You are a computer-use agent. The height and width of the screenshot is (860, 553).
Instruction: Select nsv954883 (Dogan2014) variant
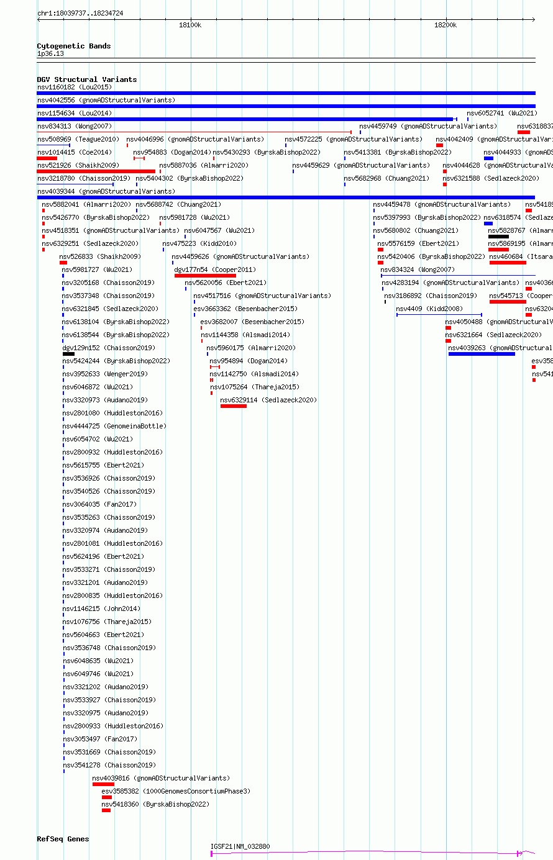tap(172, 152)
